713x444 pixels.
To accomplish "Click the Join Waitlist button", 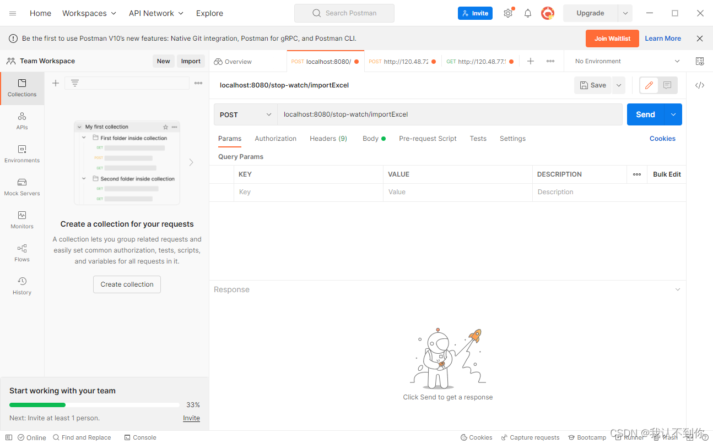I will pyautogui.click(x=612, y=39).
